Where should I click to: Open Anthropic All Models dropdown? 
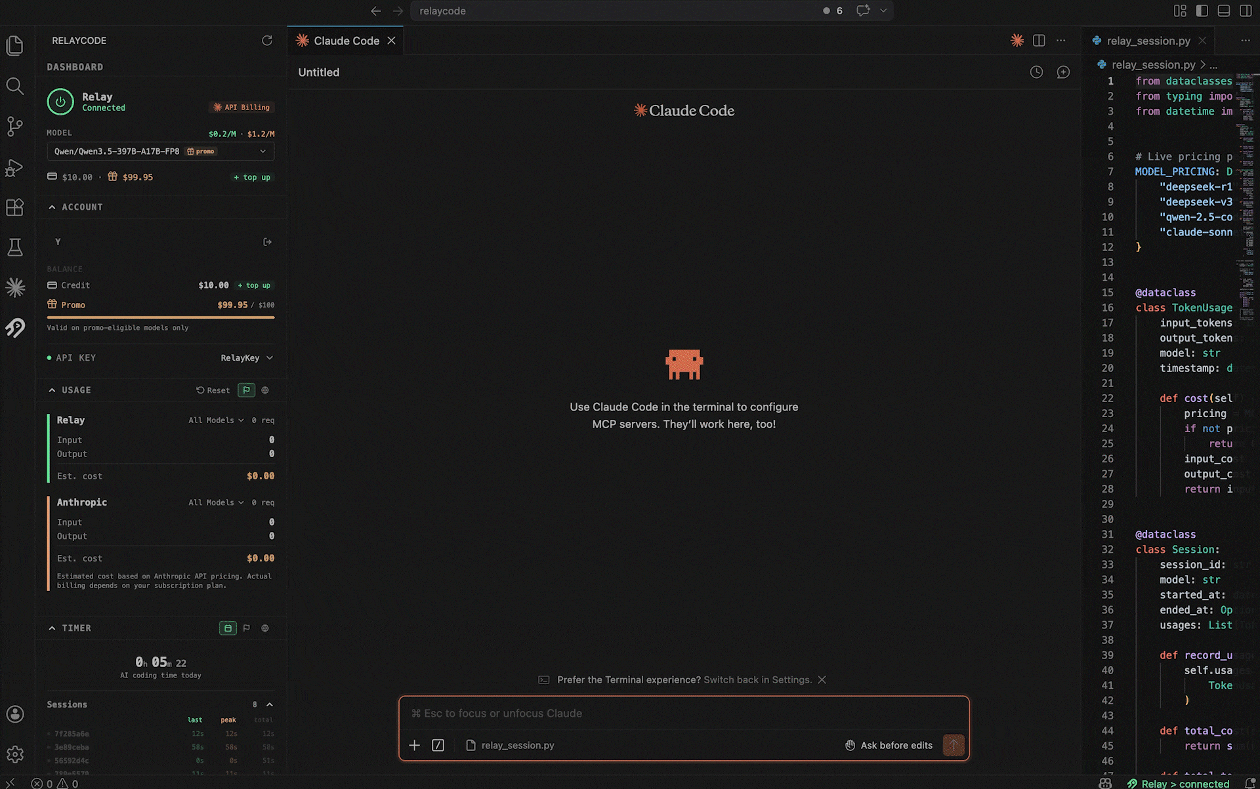click(x=216, y=502)
